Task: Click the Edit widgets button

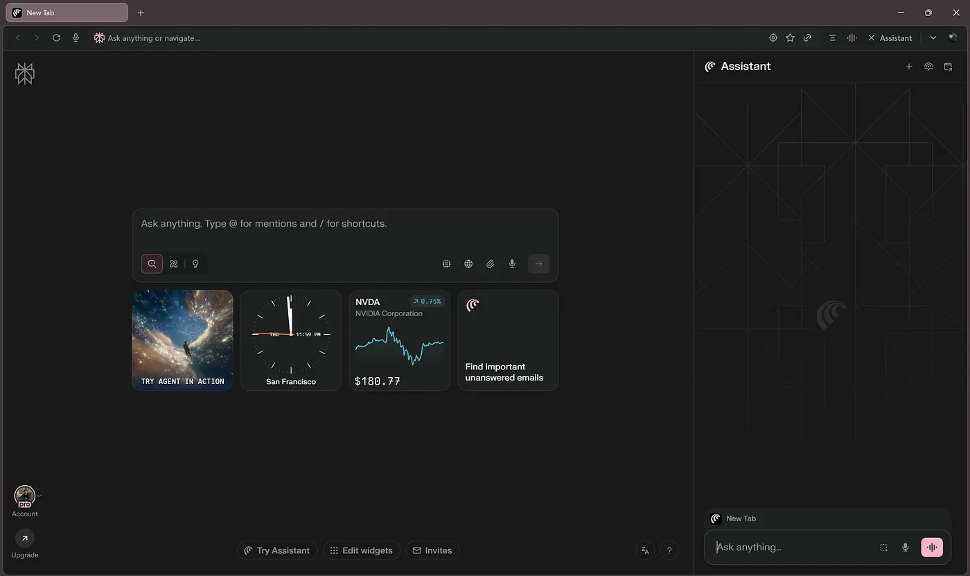Action: pos(361,550)
